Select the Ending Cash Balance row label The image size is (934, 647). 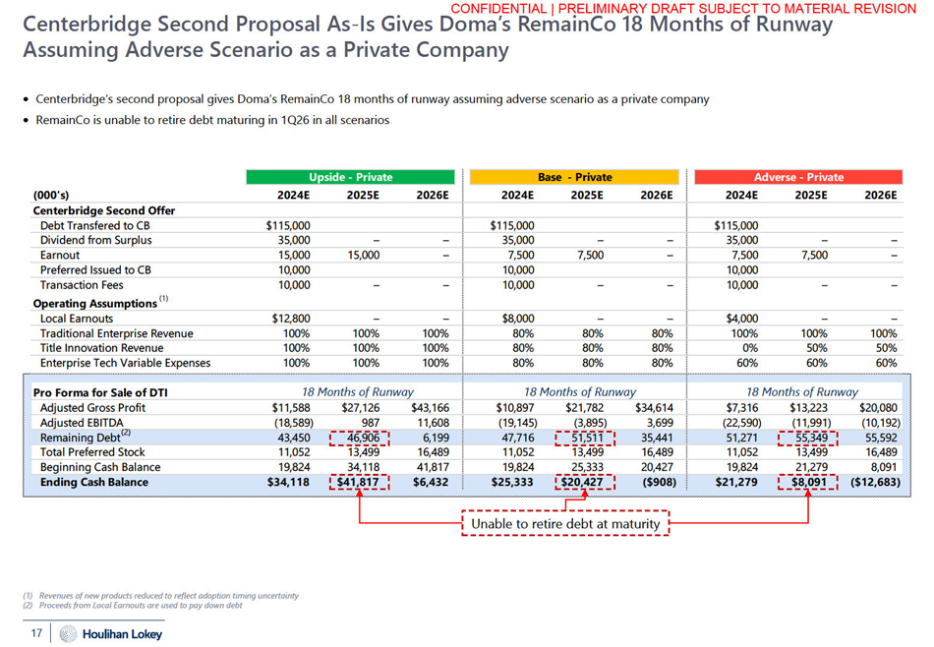pos(94,483)
